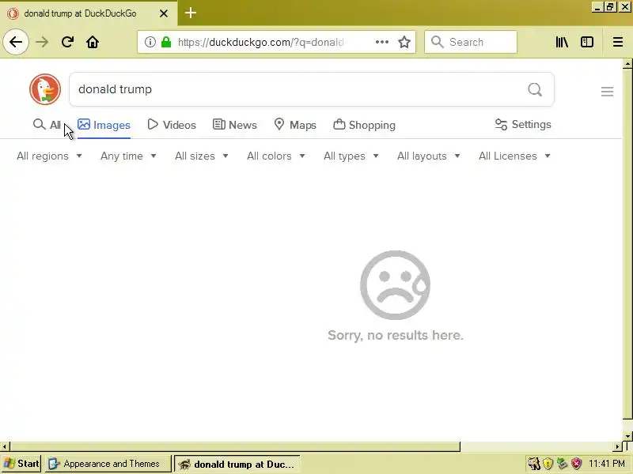Click the red security shield tray icon

(577, 464)
